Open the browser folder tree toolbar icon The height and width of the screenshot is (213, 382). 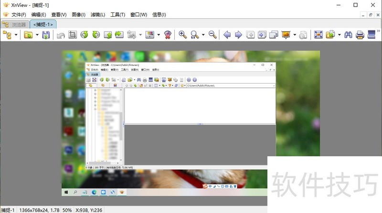click(7, 35)
